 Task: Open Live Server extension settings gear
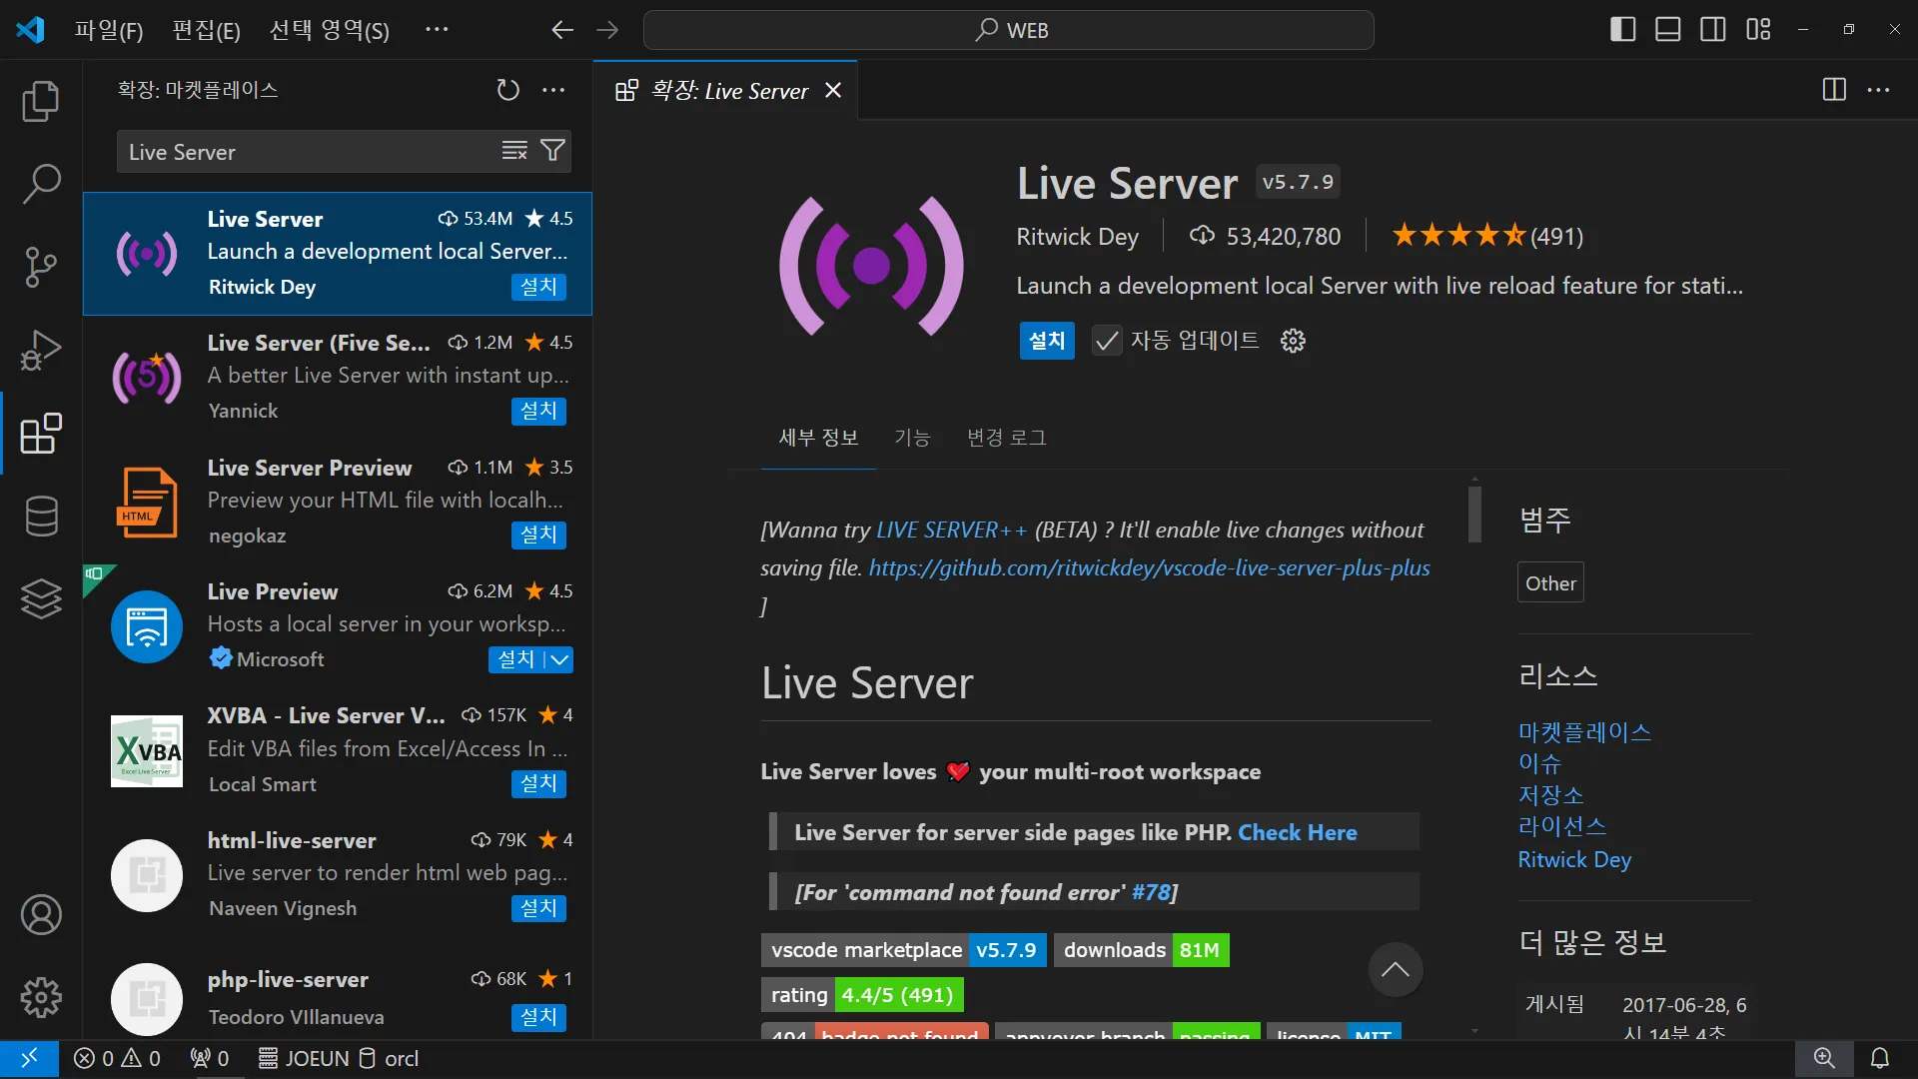pyautogui.click(x=1293, y=341)
